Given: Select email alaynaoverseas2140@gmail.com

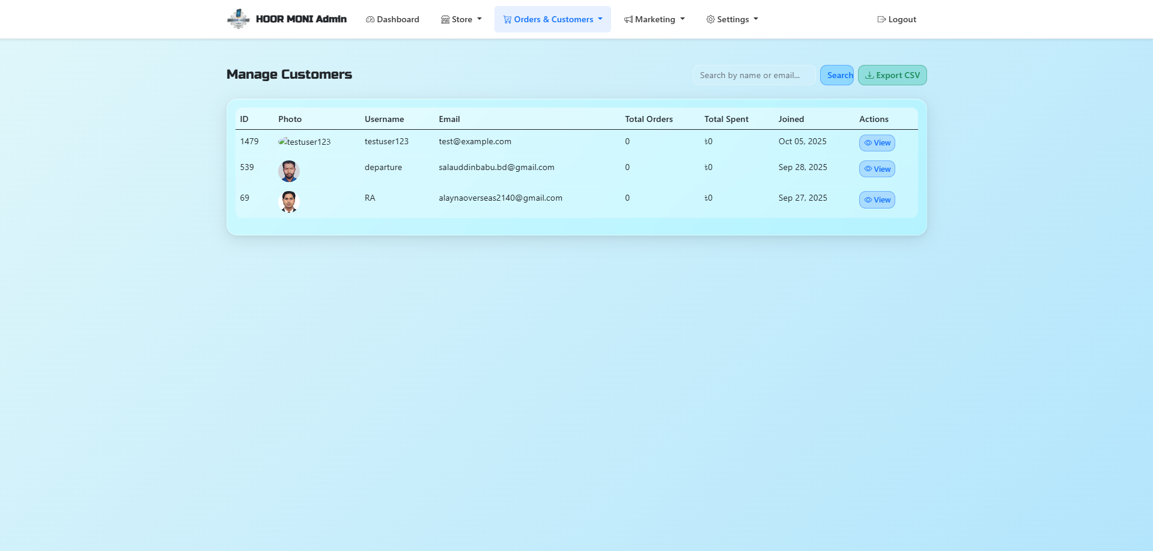Looking at the screenshot, I should click(500, 198).
